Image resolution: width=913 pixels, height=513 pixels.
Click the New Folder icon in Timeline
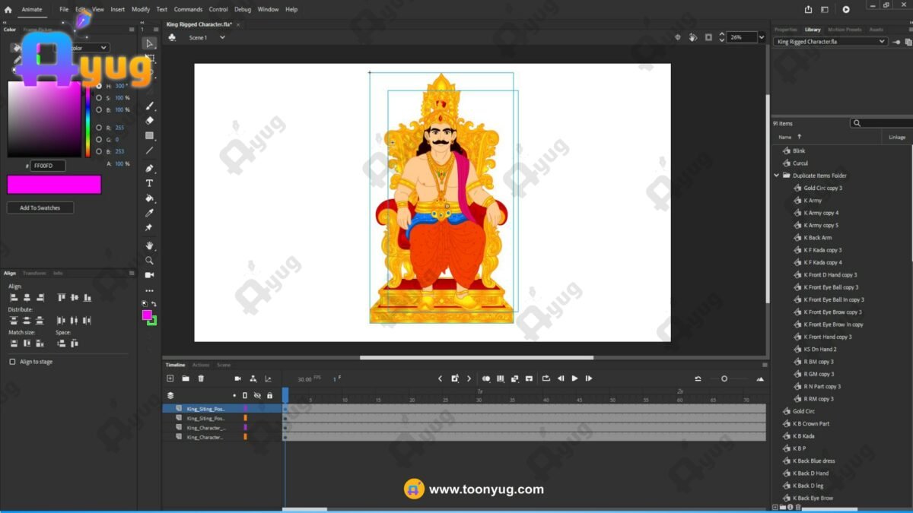pos(186,378)
